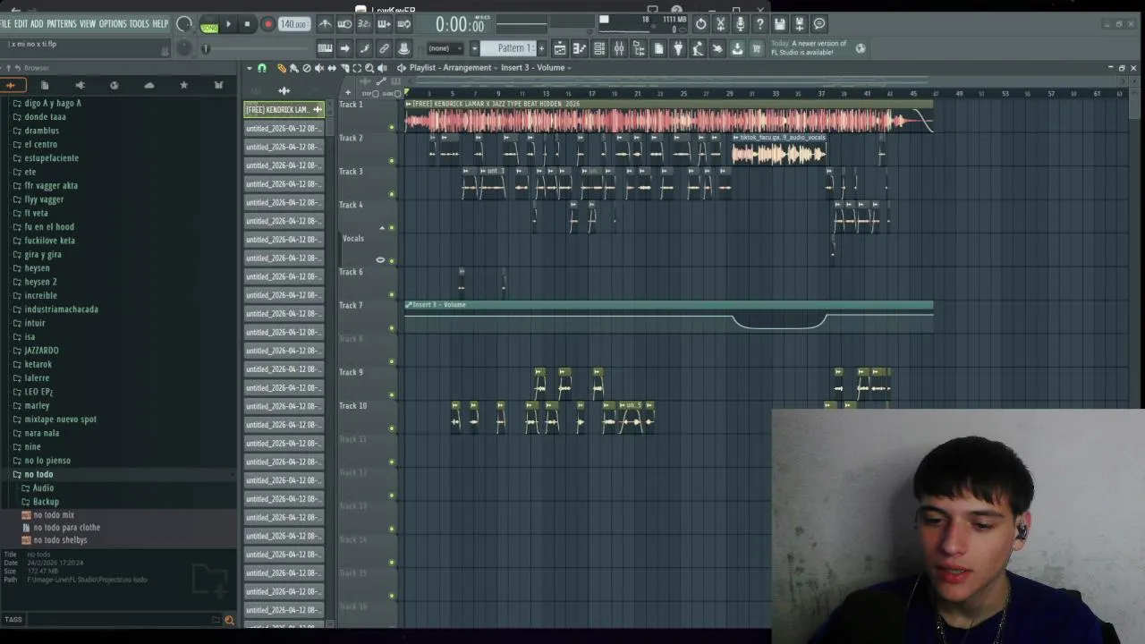Open the ADD menu
1145x644 pixels.
[x=37, y=24]
